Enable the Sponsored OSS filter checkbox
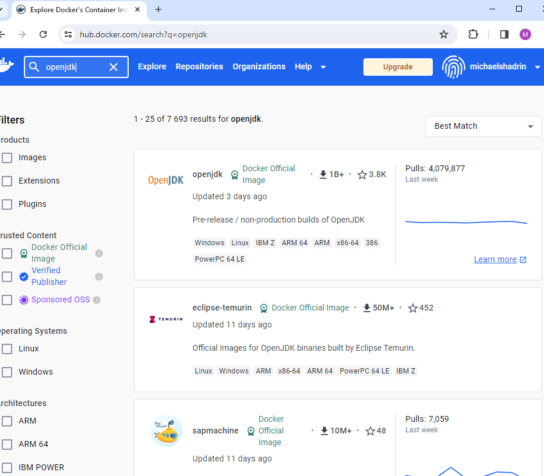The width and height of the screenshot is (544, 476). click(x=7, y=299)
